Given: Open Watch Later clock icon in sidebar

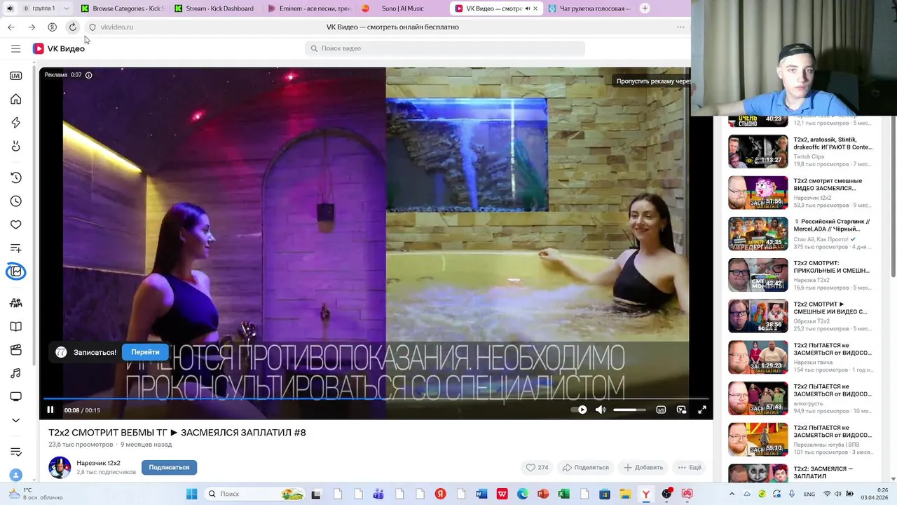Looking at the screenshot, I should point(15,201).
